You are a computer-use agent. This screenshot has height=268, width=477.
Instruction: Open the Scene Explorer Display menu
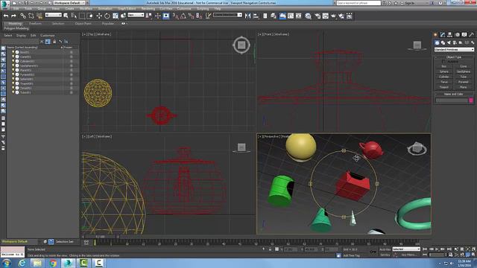click(21, 36)
